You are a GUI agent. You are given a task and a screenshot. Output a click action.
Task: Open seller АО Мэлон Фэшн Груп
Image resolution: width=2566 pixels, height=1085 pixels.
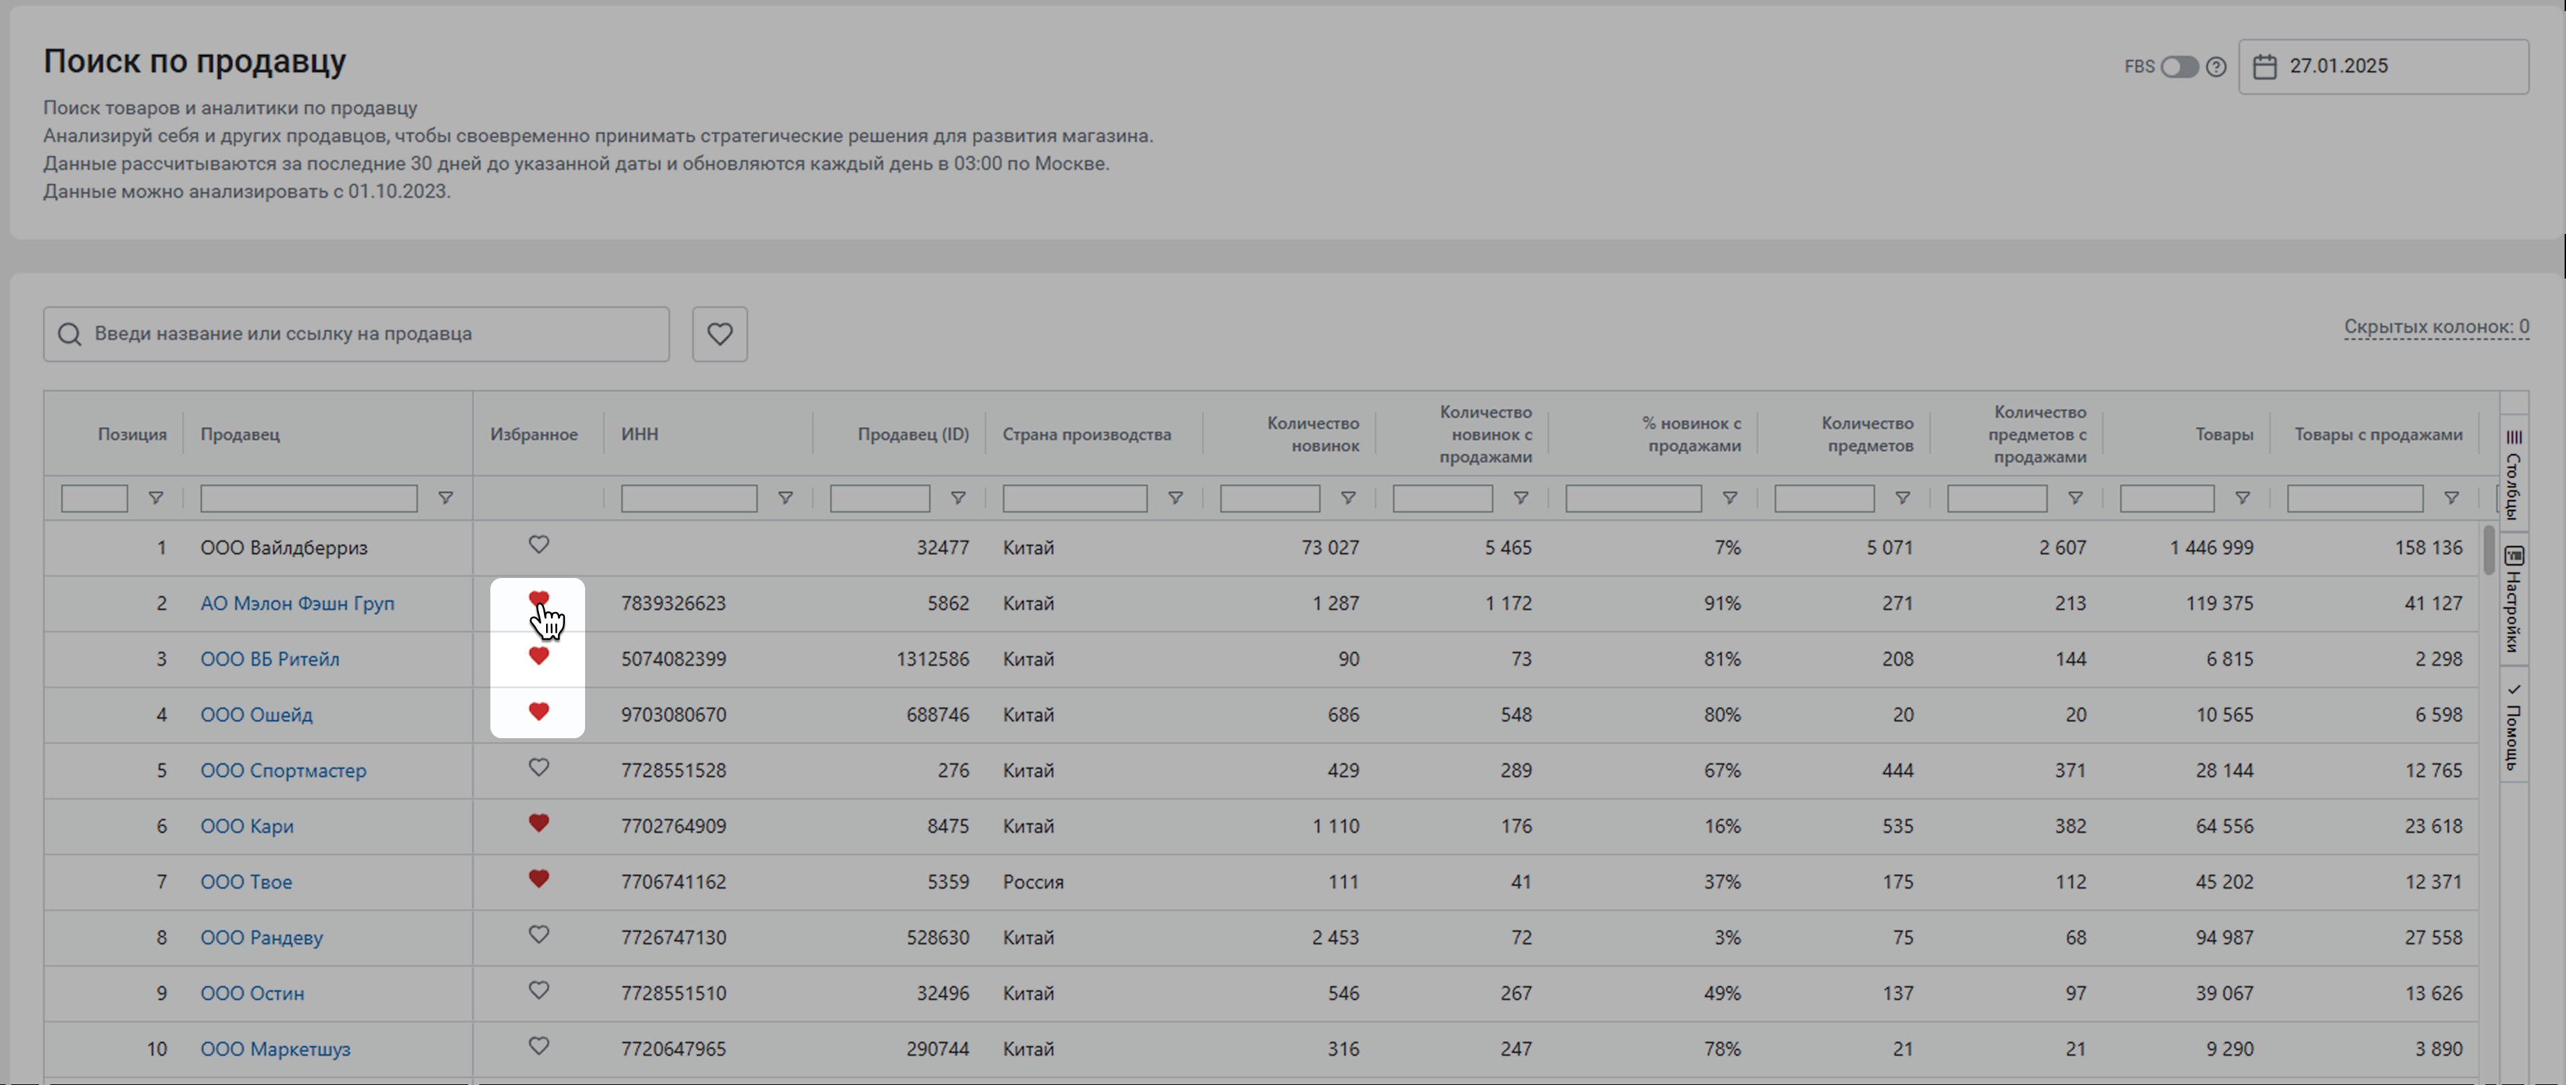click(x=298, y=604)
